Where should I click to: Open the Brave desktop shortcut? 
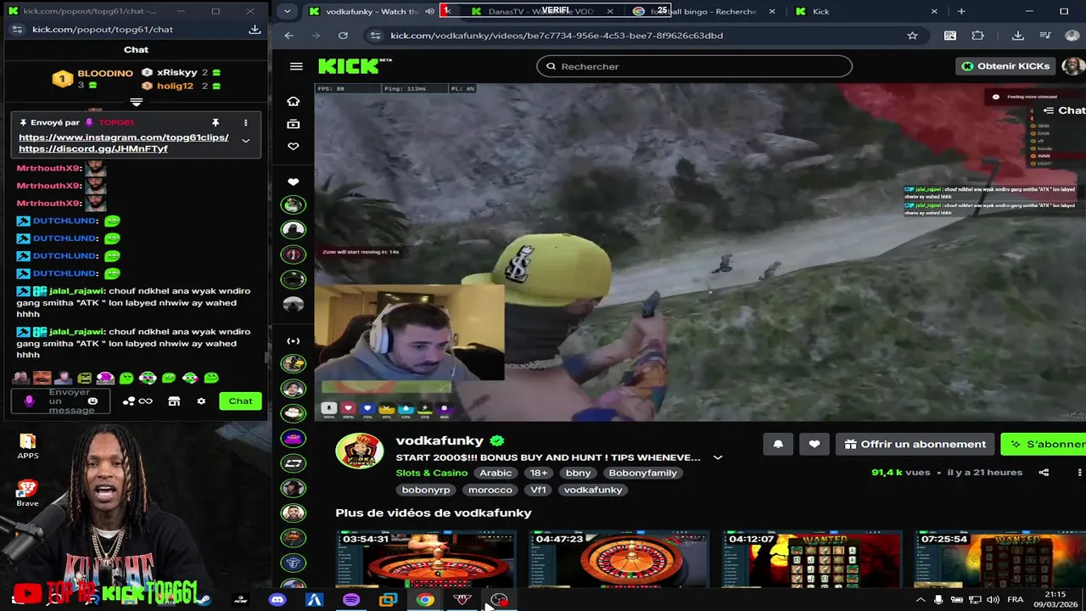27,493
